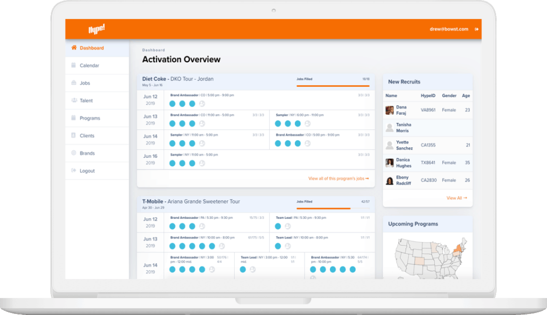
Task: Click HypeID CA1355
Action: 428,145
